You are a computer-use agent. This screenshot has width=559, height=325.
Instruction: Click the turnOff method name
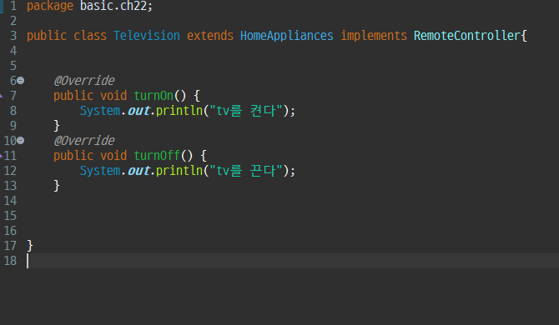coord(157,156)
